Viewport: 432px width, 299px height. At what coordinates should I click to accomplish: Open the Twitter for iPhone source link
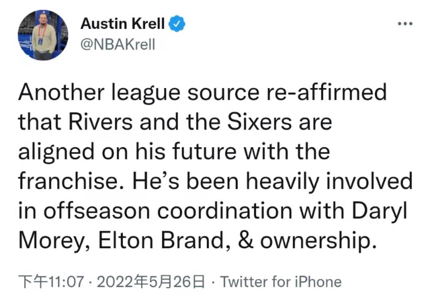pyautogui.click(x=281, y=282)
